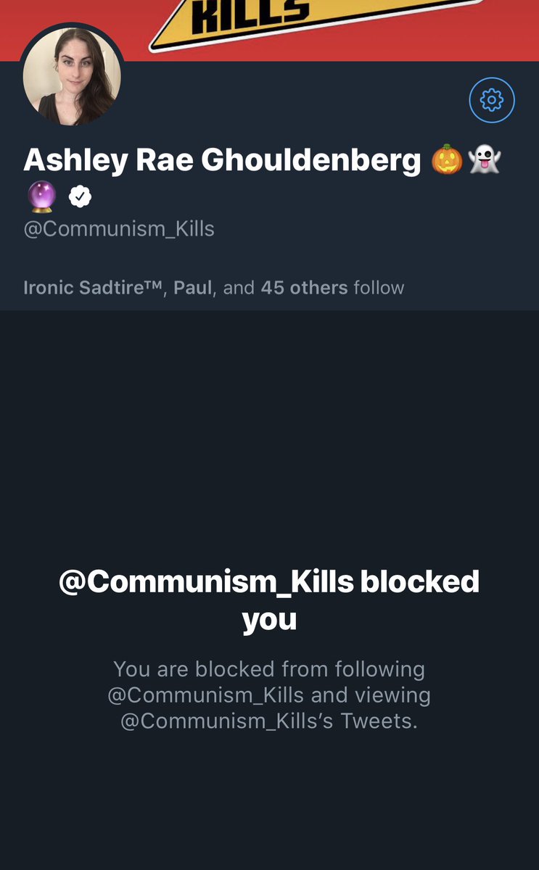View the red header banner image
This screenshot has width=539, height=870.
point(269,30)
